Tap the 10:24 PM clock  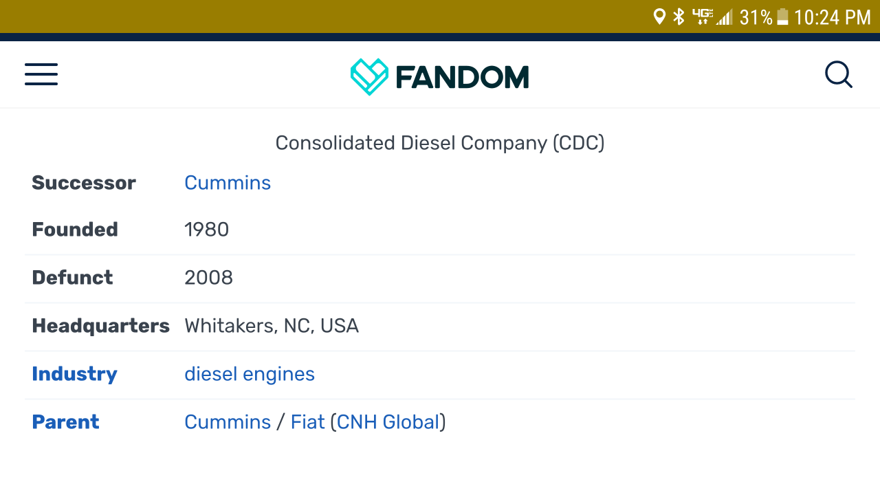click(832, 16)
